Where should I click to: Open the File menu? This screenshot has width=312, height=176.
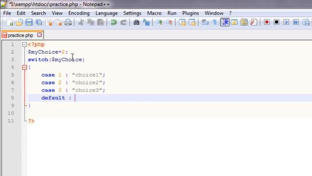(x=7, y=13)
